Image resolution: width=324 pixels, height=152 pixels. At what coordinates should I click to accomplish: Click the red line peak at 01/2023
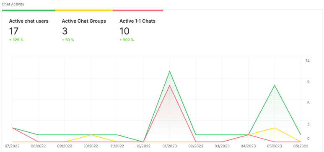[x=170, y=85]
